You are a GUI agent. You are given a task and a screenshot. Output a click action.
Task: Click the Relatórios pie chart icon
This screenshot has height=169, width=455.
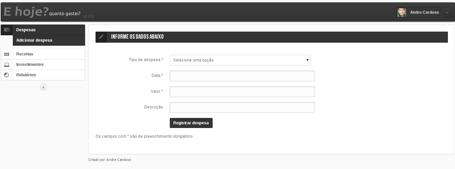click(x=6, y=75)
